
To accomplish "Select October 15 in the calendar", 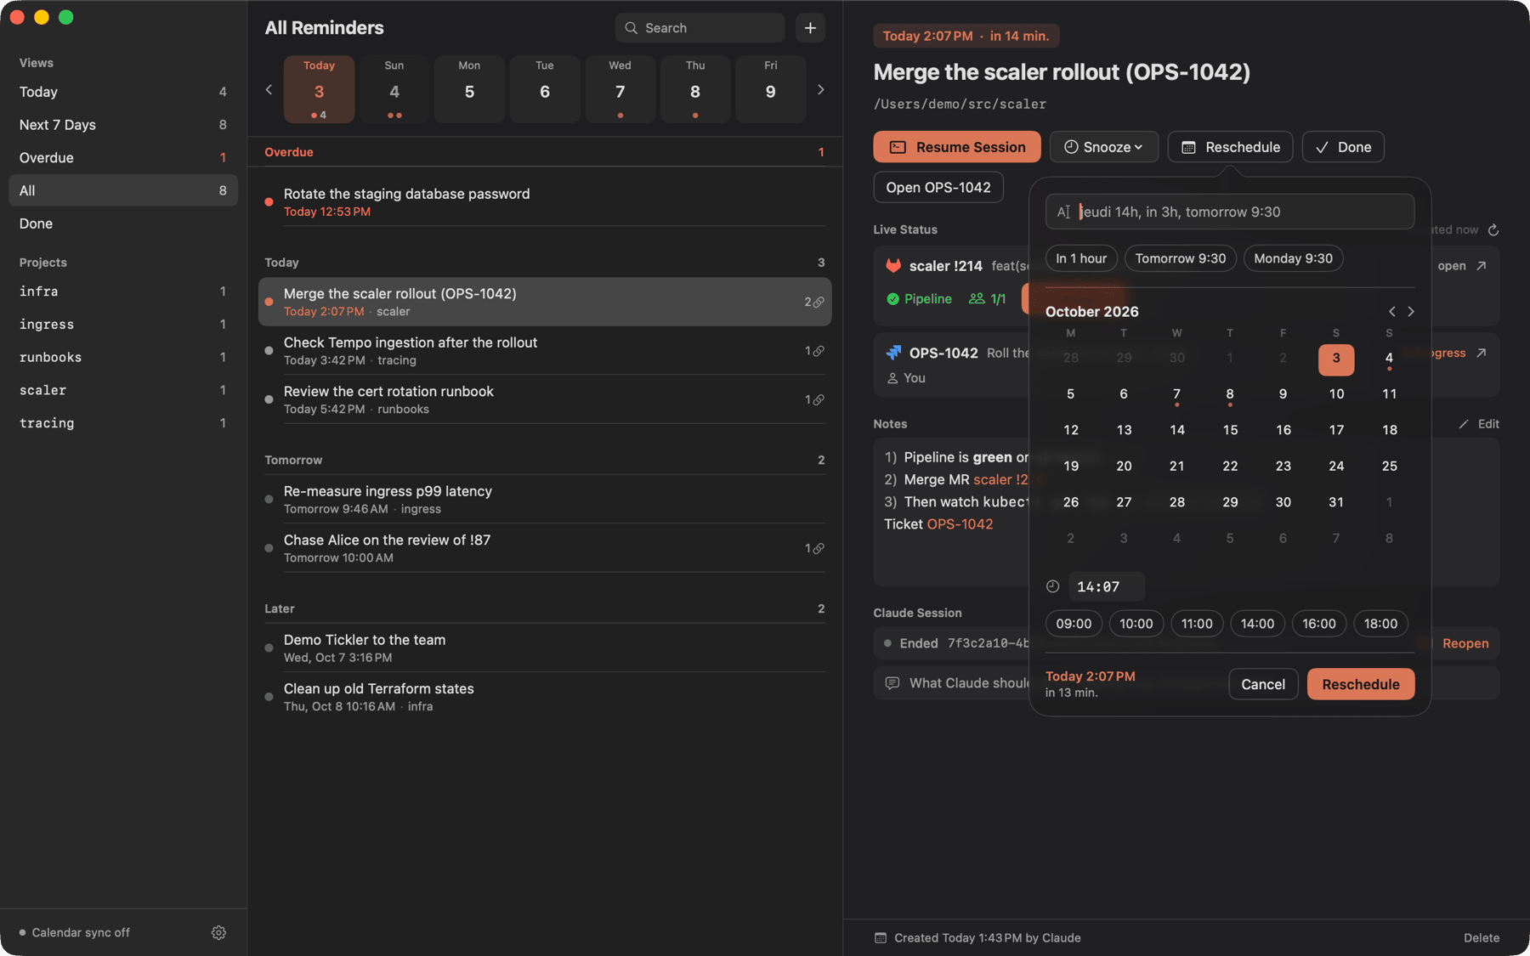I will (x=1230, y=430).
